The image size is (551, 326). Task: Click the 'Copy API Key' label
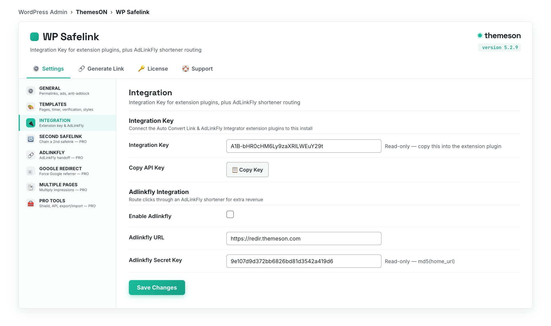(146, 168)
